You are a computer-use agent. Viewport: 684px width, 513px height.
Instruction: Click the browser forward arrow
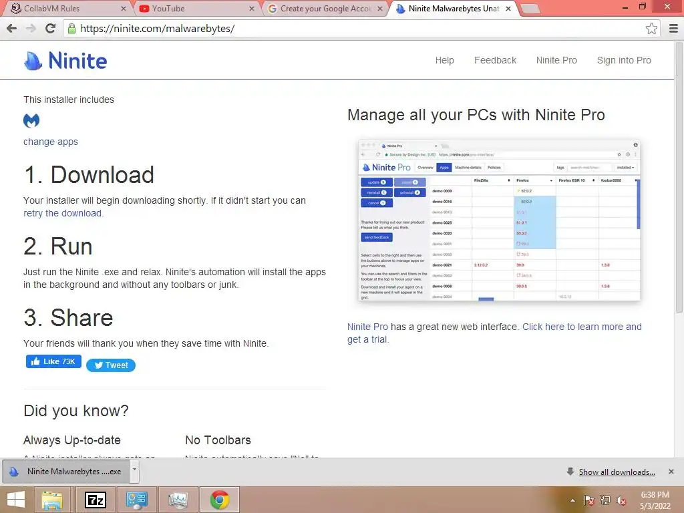31,28
